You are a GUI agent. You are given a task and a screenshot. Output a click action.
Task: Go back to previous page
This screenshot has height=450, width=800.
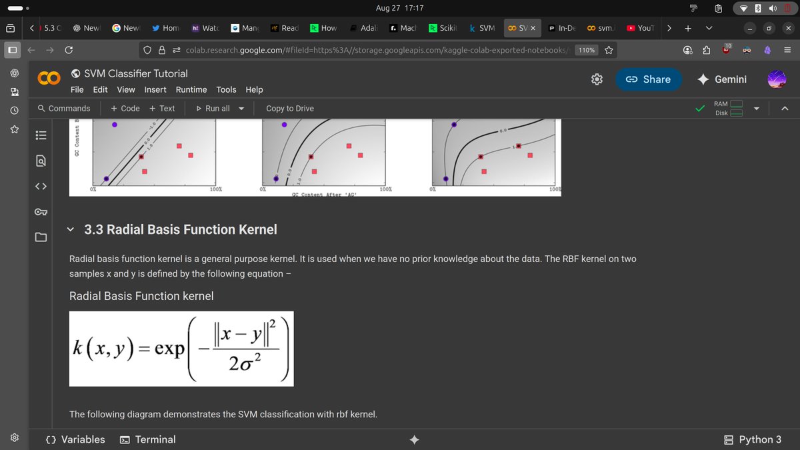32,50
